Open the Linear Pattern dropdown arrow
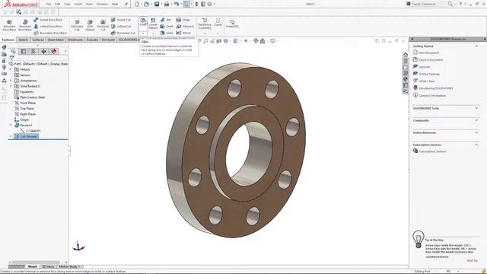The height and width of the screenshot is (274, 487). tap(153, 33)
